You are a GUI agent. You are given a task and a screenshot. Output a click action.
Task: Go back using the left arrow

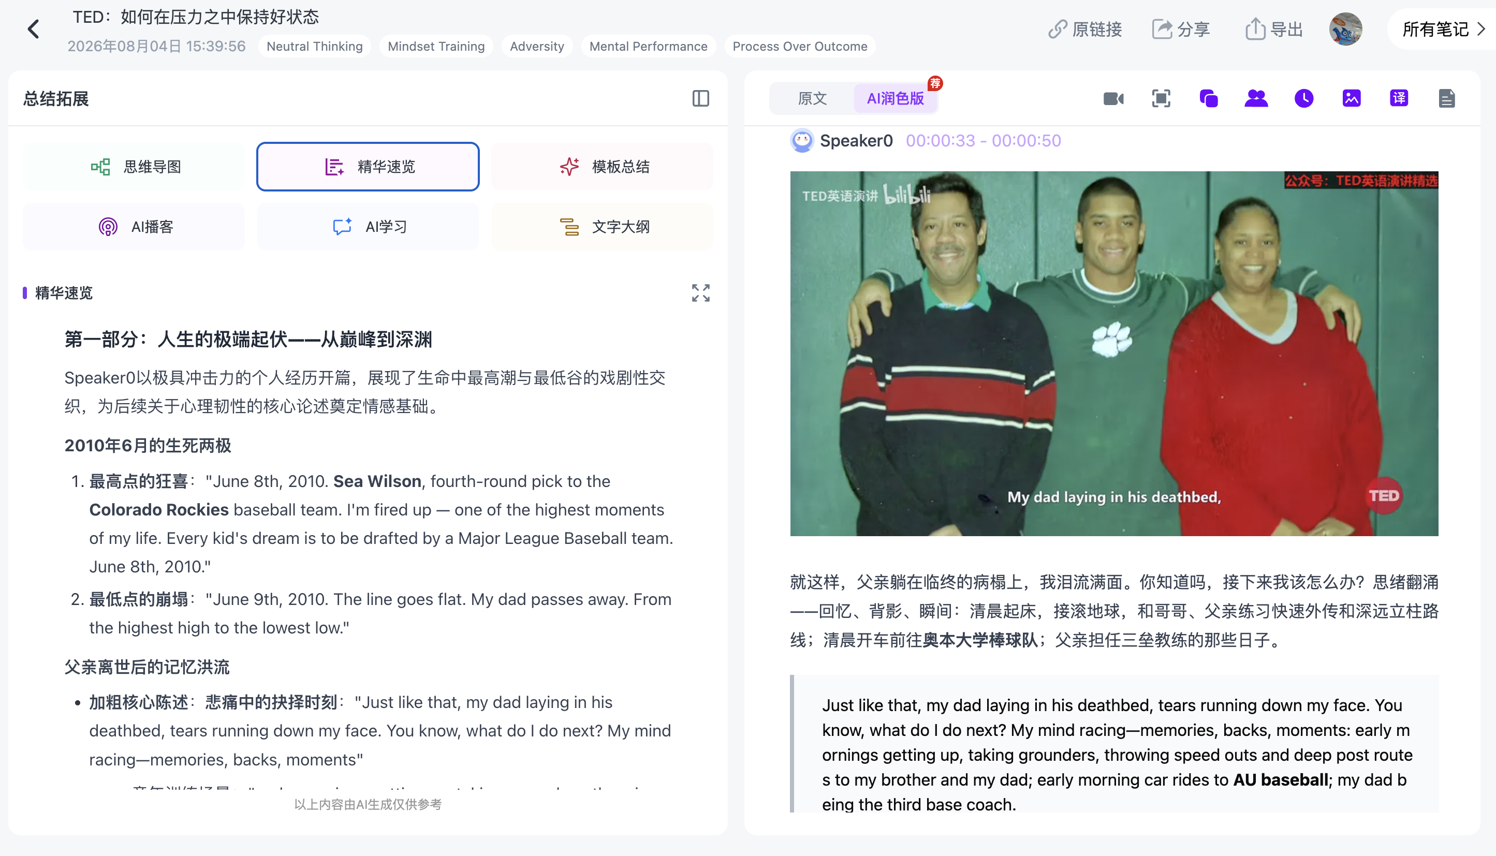click(34, 29)
